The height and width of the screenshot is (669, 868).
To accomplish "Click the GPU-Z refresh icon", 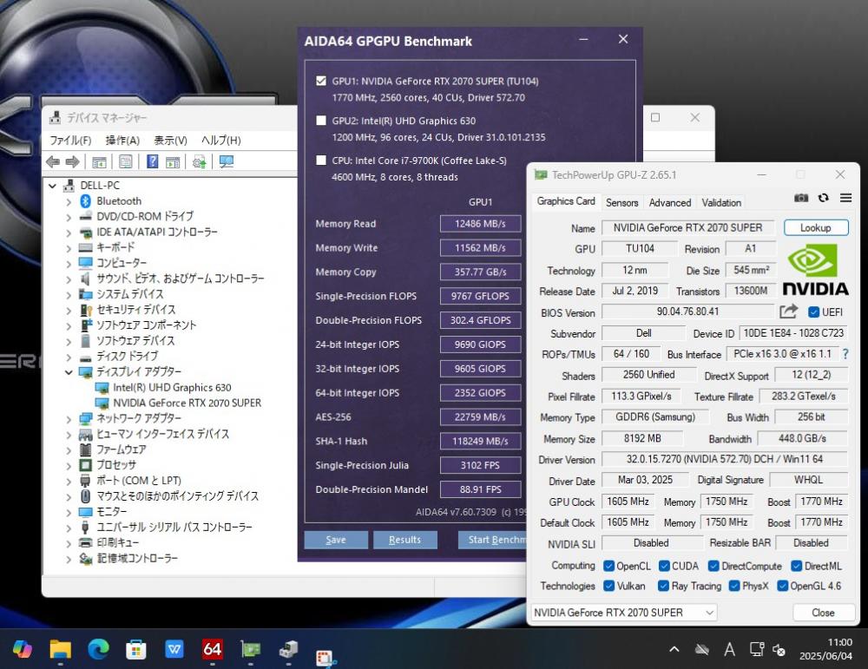I will click(x=823, y=198).
